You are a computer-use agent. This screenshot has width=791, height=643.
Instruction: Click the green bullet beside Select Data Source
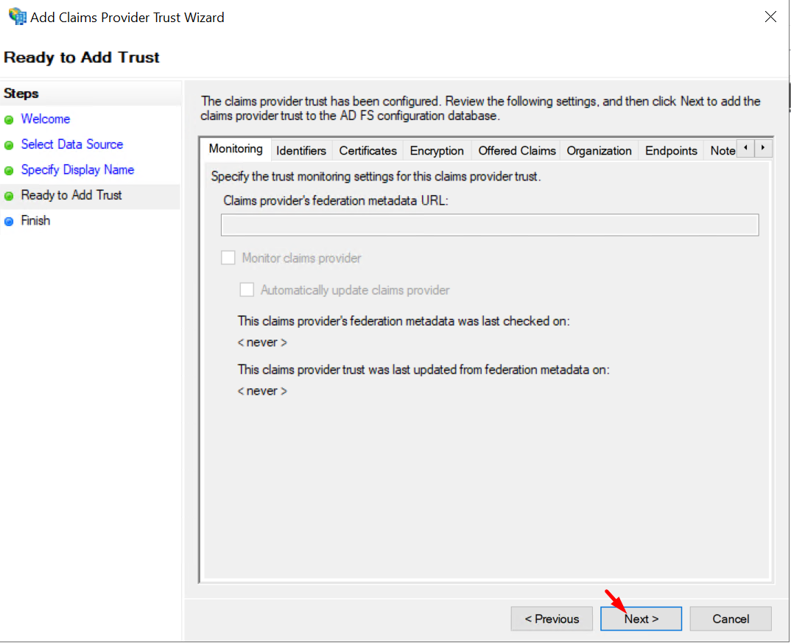pos(9,145)
